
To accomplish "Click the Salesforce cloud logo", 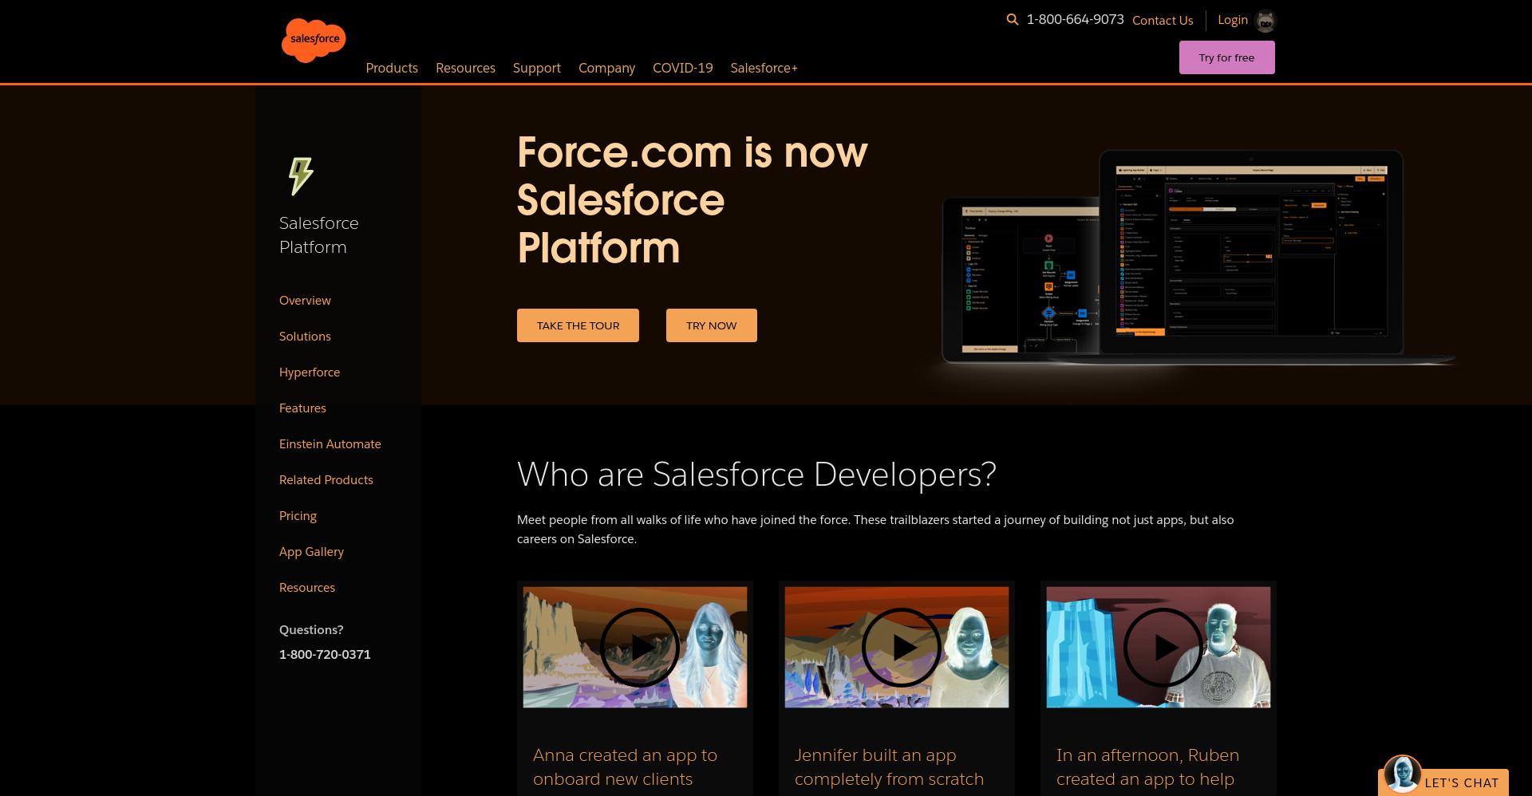I will pos(314,40).
